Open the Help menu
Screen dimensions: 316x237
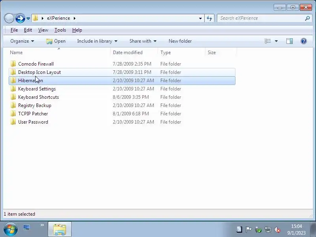(x=77, y=30)
